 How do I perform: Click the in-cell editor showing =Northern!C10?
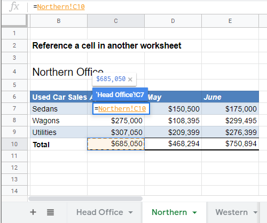[121, 108]
